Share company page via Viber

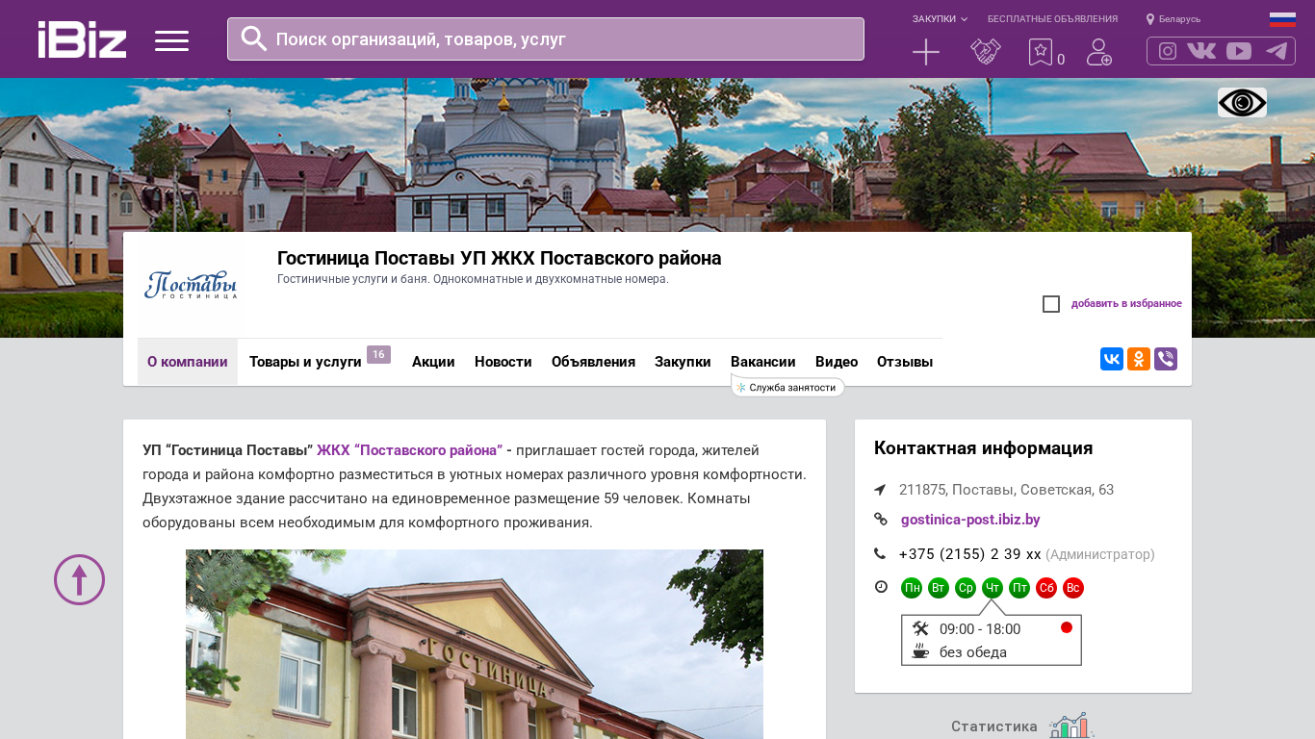click(1166, 359)
